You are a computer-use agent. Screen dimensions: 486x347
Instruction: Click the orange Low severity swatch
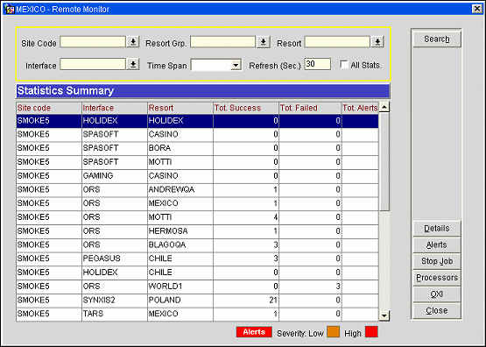tap(334, 332)
